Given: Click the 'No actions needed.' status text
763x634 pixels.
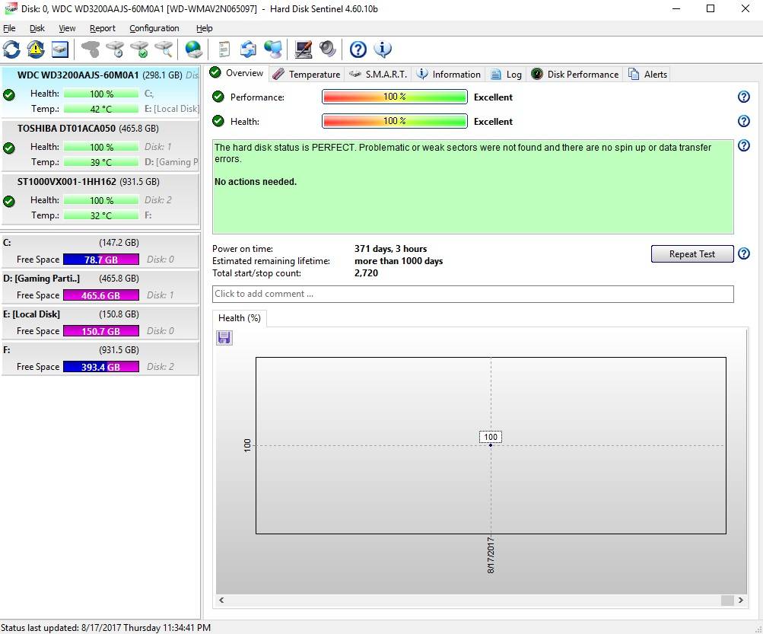Looking at the screenshot, I should pos(256,182).
